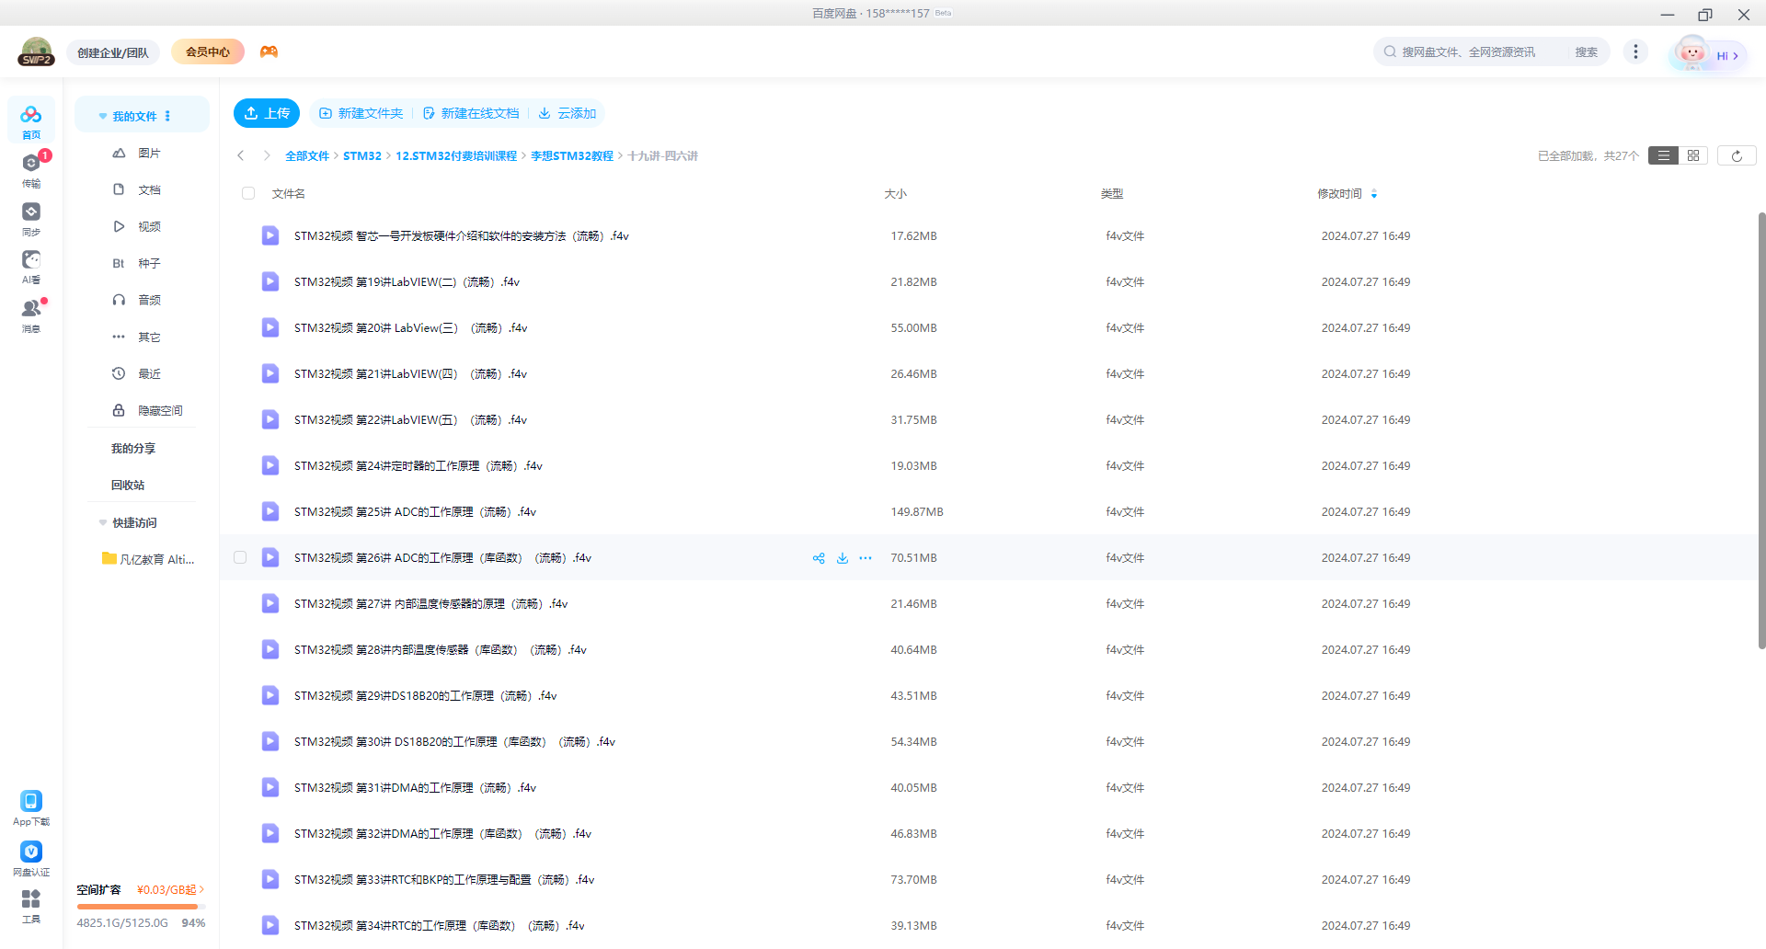Collapse the 我的文件 tree section
The width and height of the screenshot is (1766, 949).
pos(103,116)
